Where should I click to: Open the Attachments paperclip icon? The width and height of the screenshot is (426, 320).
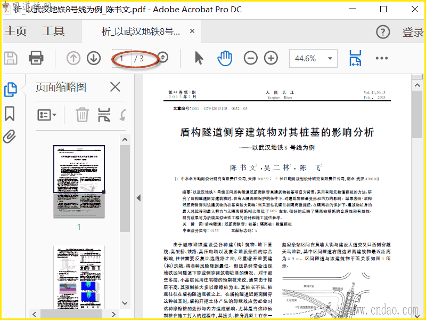[10, 137]
